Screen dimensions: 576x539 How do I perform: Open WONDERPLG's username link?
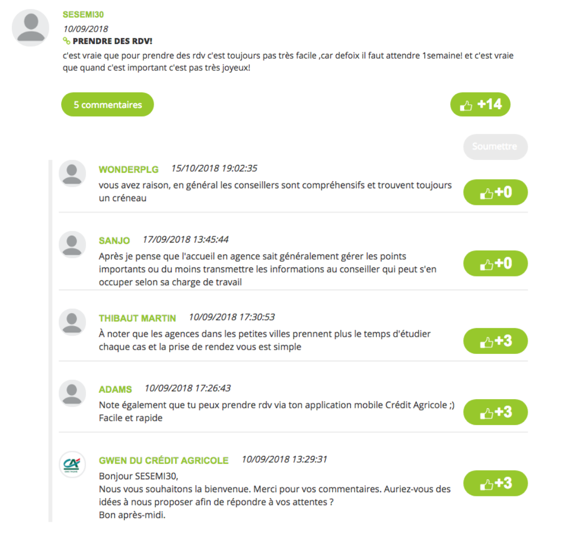pos(128,169)
